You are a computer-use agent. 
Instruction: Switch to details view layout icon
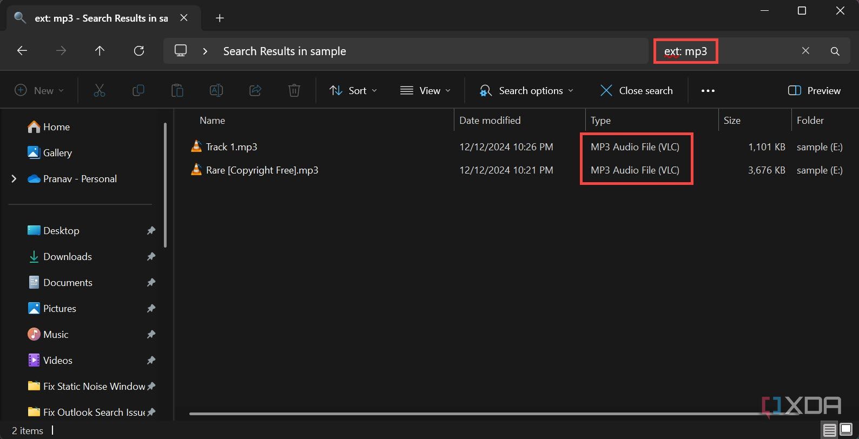point(829,430)
